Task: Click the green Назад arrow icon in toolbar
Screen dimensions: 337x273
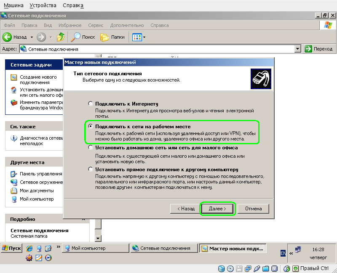Action: (x=7, y=37)
